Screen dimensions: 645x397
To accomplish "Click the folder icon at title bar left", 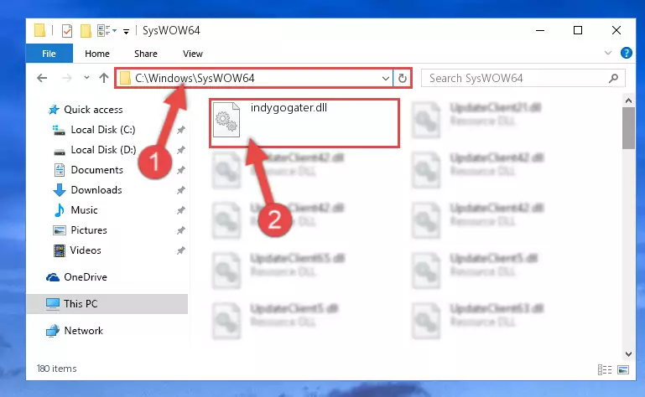I will 39,30.
